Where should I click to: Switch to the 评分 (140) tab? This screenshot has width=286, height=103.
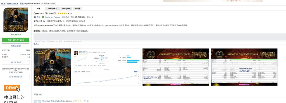52,9
